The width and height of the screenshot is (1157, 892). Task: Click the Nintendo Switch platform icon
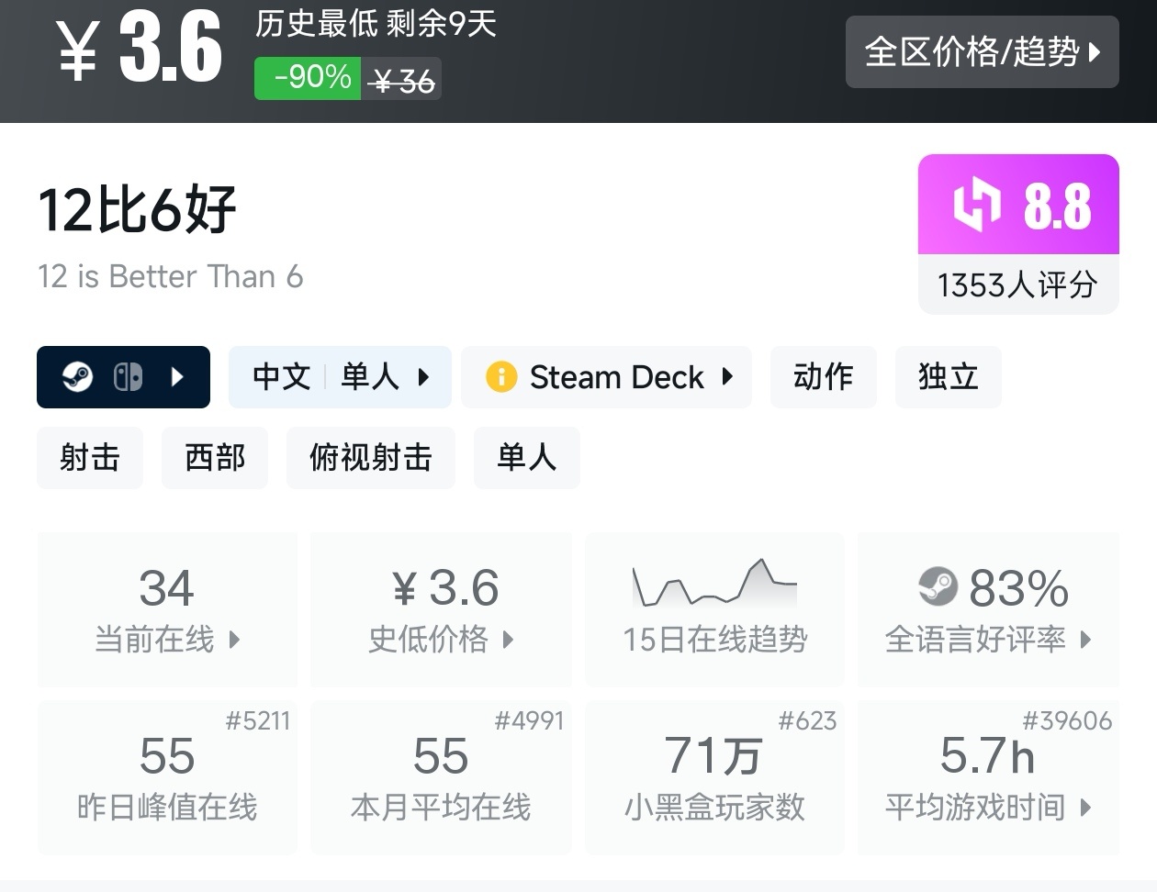pyautogui.click(x=128, y=377)
